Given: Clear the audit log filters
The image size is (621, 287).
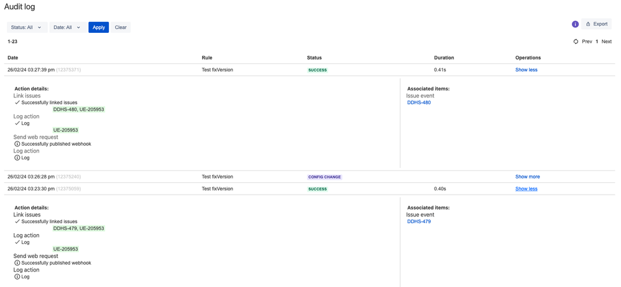Looking at the screenshot, I should point(121,27).
